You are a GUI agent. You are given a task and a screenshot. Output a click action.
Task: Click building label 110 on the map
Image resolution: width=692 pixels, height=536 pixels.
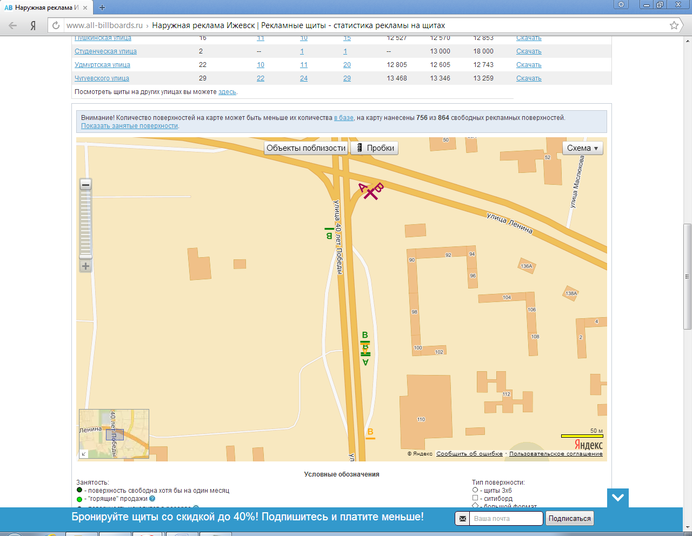click(x=421, y=419)
